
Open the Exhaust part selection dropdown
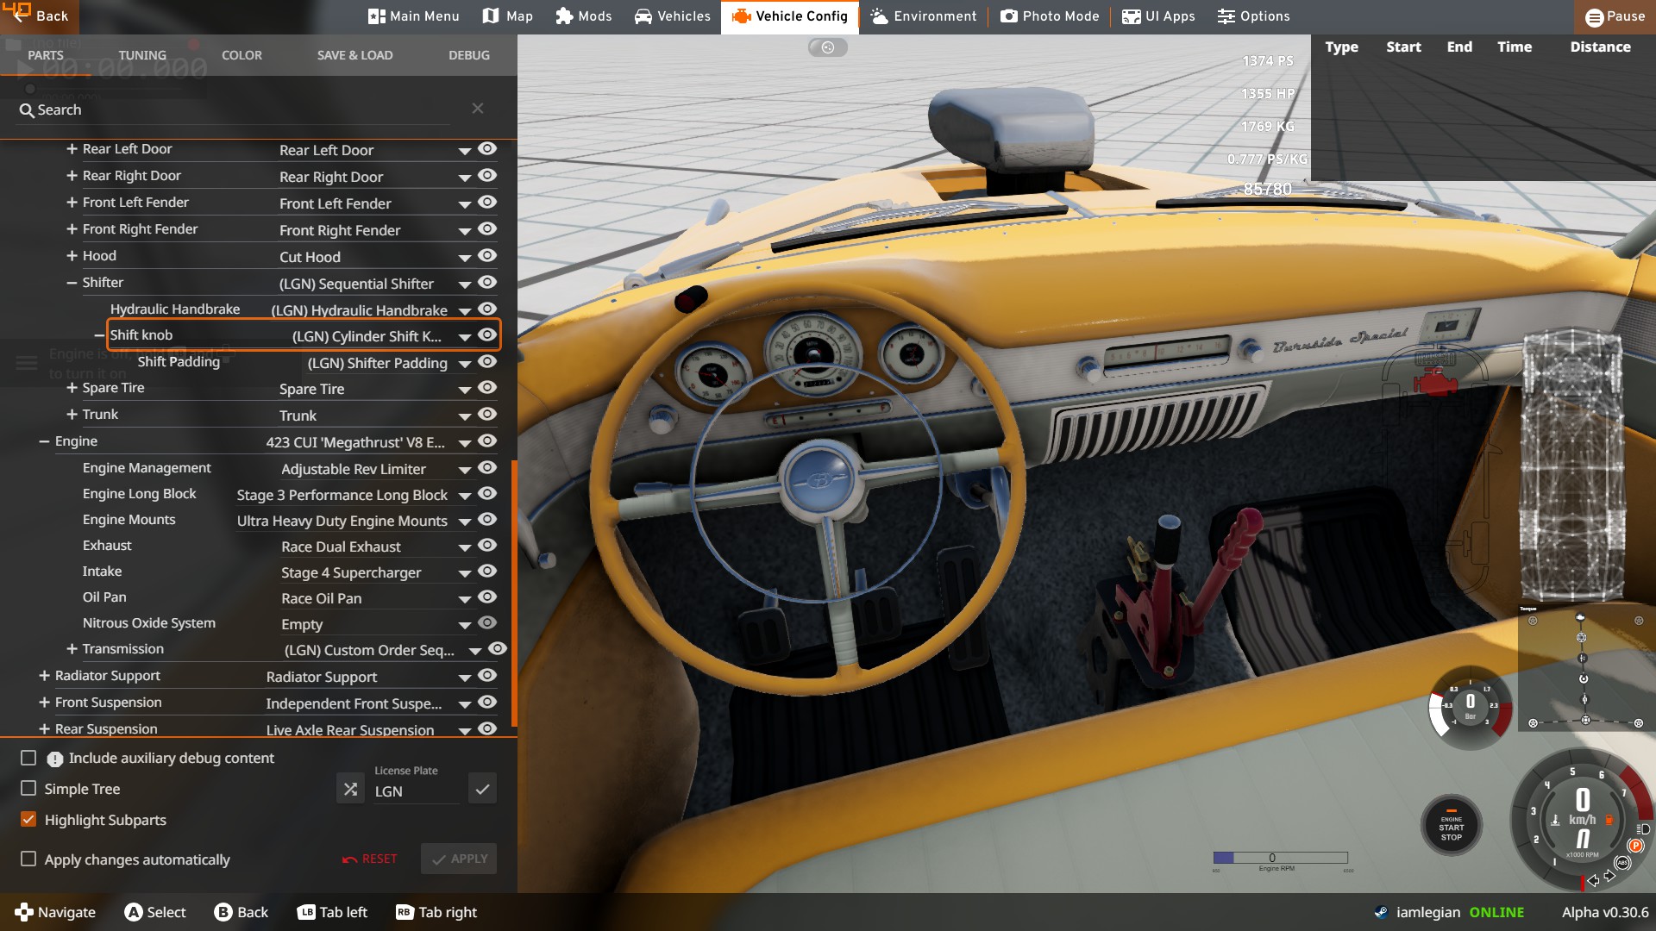[465, 547]
